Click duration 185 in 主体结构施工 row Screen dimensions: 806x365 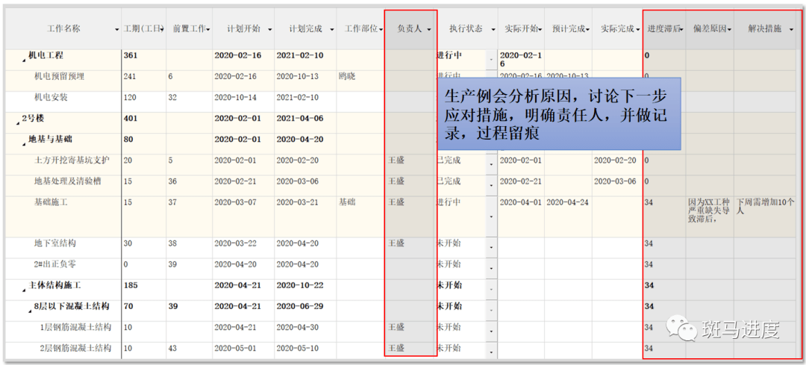[130, 285]
